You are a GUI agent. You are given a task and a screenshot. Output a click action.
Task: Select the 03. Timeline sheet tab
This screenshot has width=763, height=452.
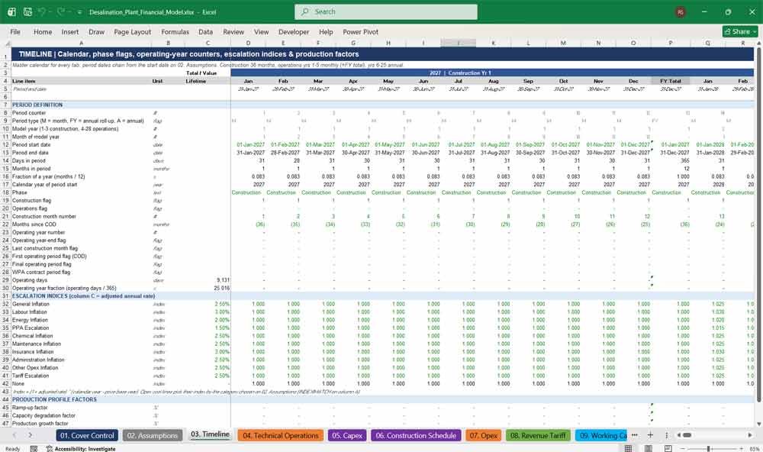210,434
